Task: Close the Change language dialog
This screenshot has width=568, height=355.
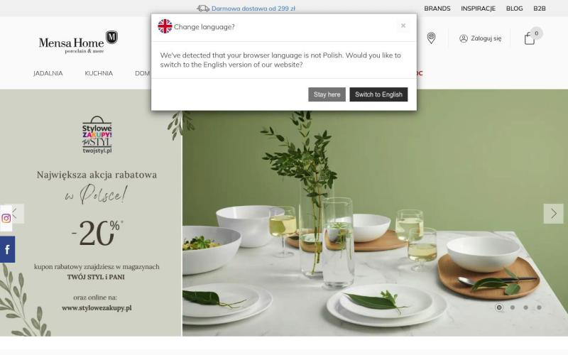Action: [x=403, y=26]
